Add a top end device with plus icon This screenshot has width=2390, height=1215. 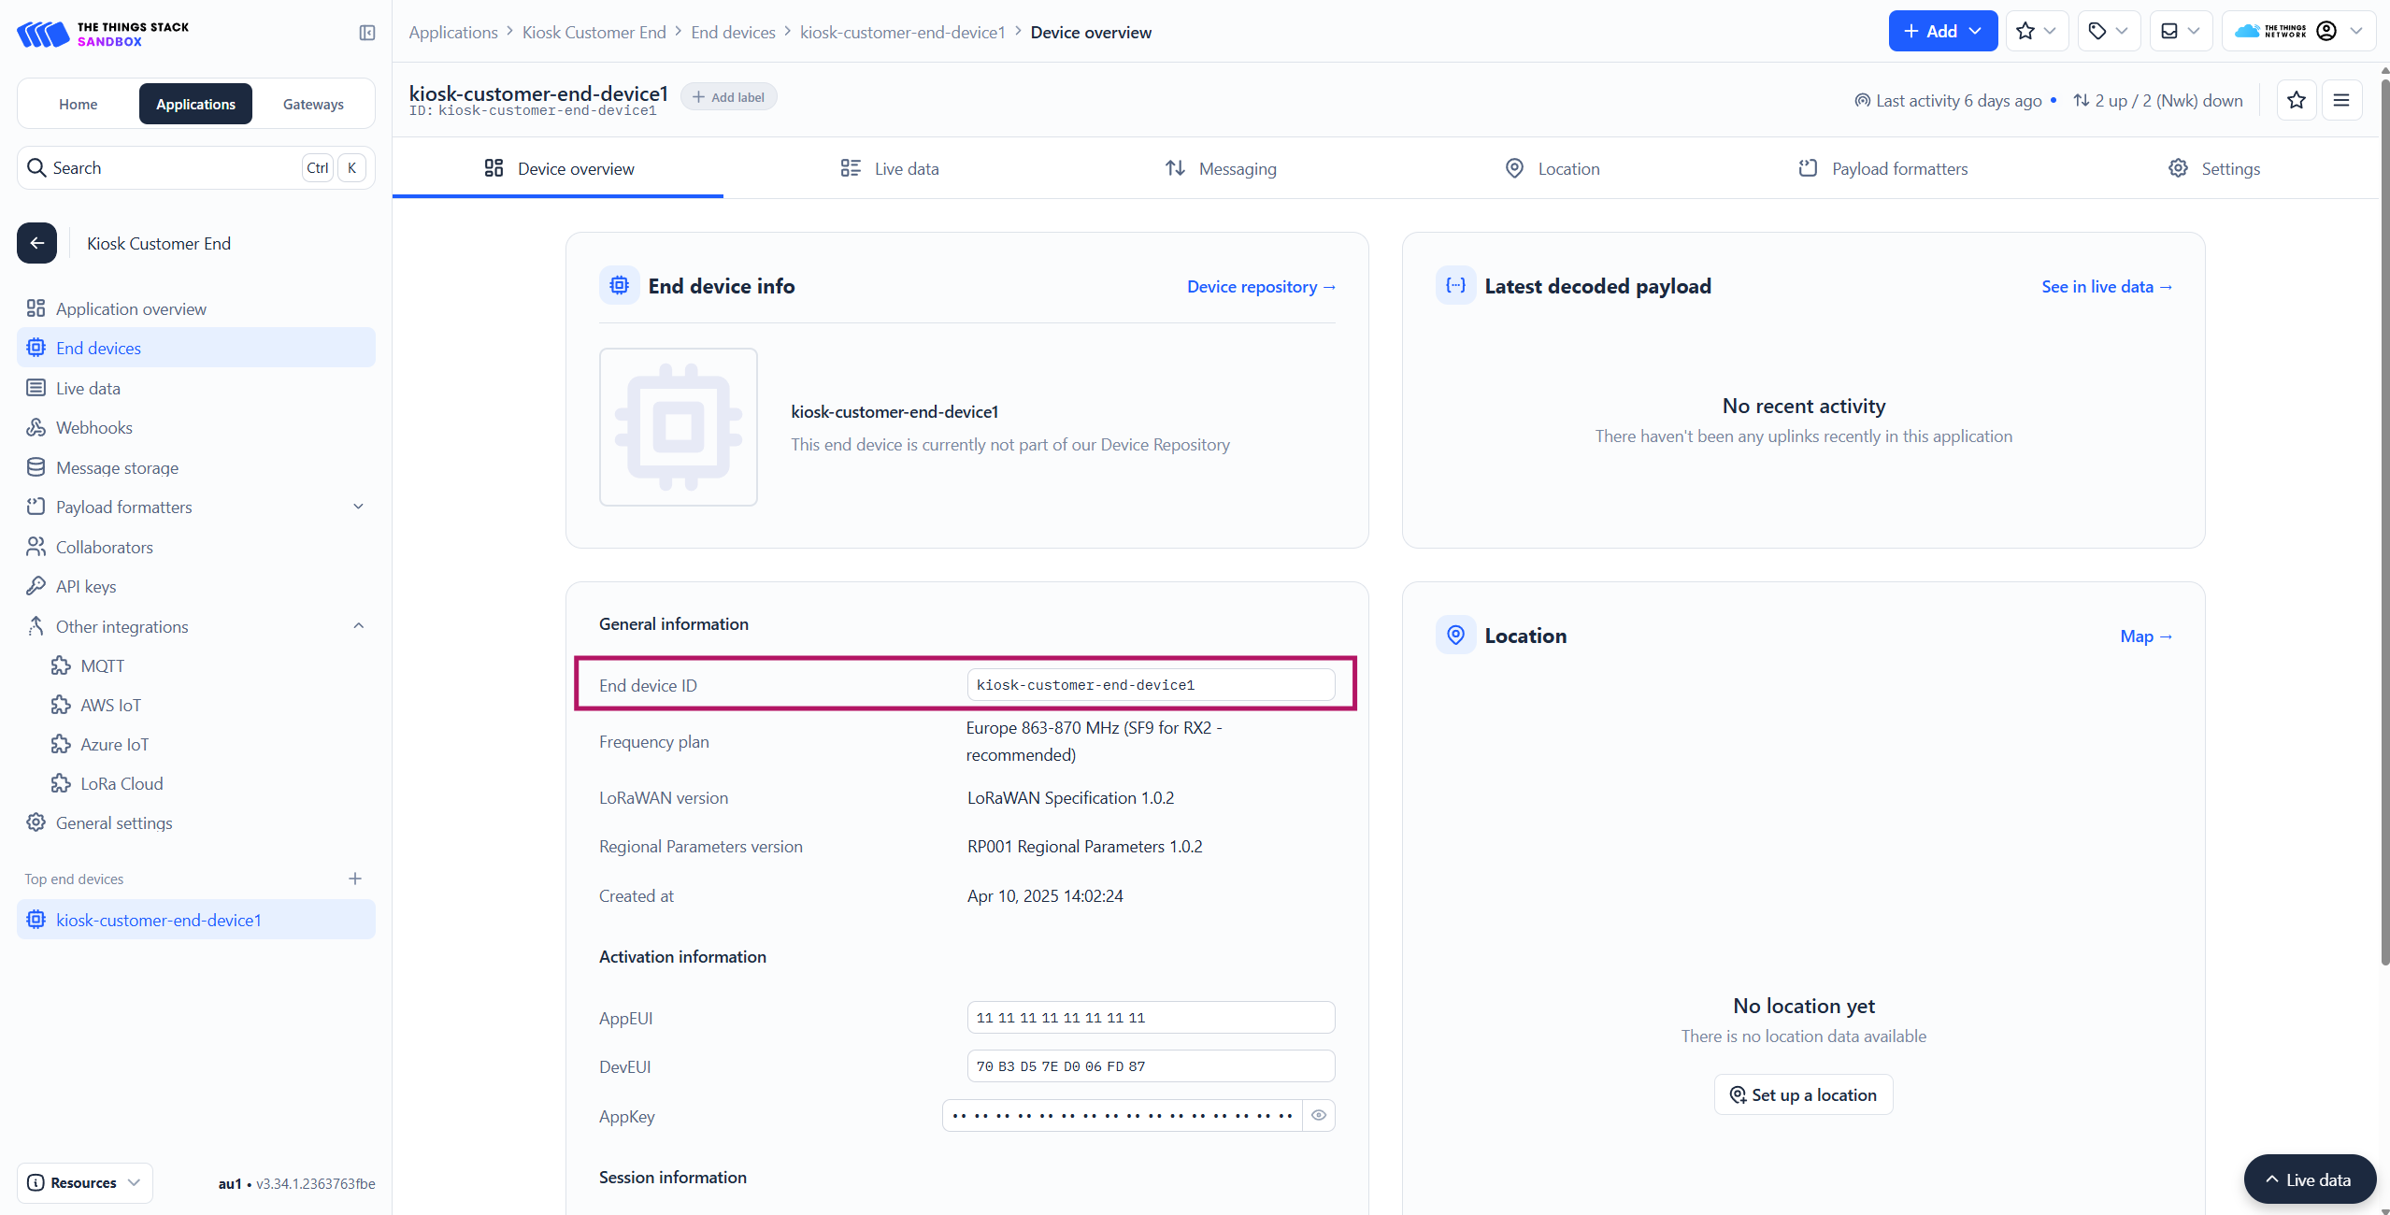[x=355, y=879]
